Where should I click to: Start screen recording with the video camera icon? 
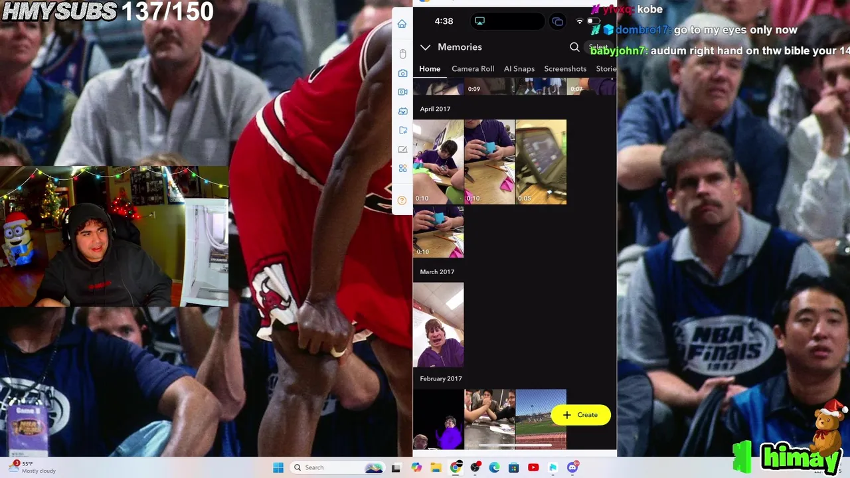402,92
